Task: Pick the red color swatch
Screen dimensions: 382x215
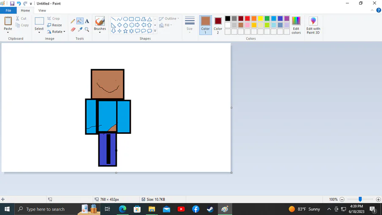Action: pos(247,19)
